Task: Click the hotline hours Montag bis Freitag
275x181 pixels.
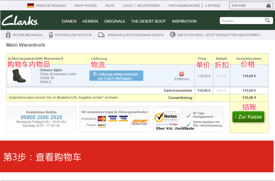Action: (x=41, y=124)
